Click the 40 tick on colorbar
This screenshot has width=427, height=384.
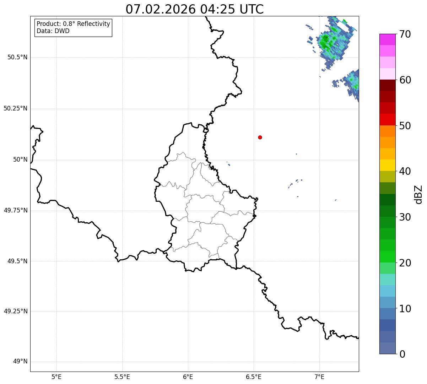tap(405, 171)
